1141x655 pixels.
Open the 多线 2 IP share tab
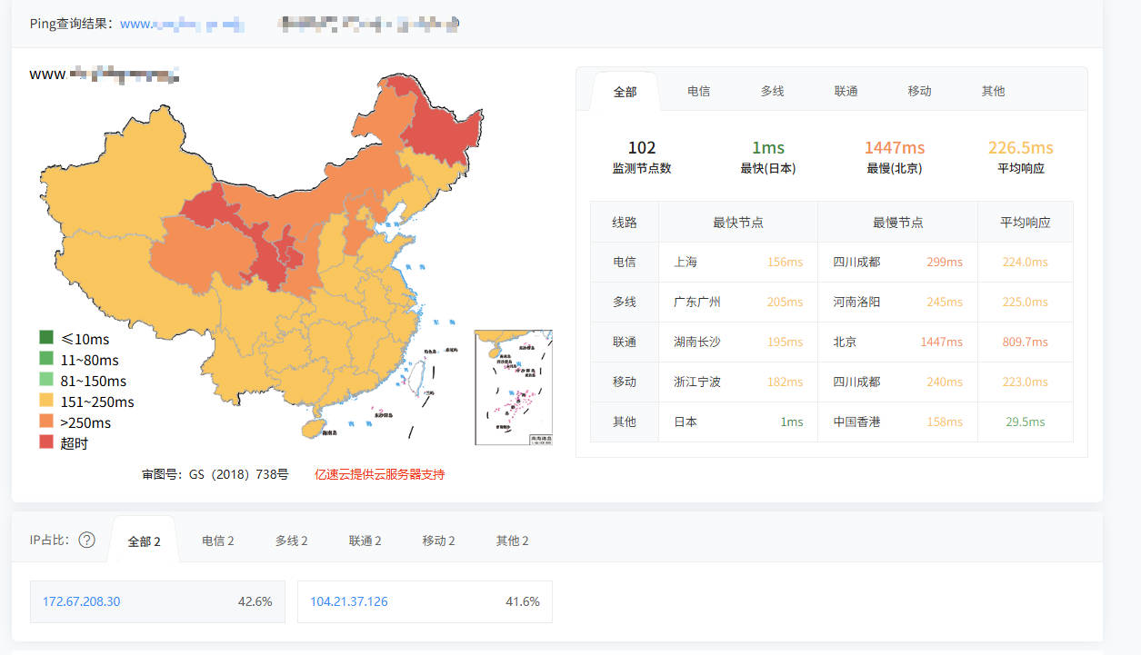pos(291,541)
